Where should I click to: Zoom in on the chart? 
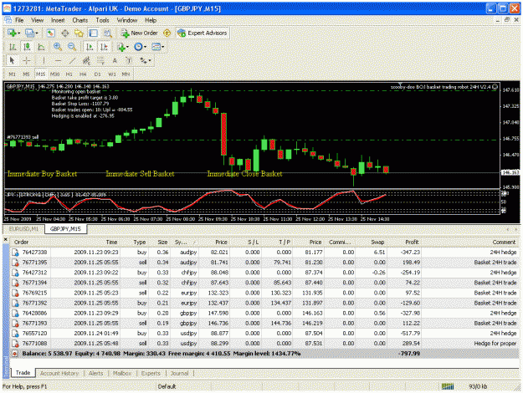click(x=58, y=47)
